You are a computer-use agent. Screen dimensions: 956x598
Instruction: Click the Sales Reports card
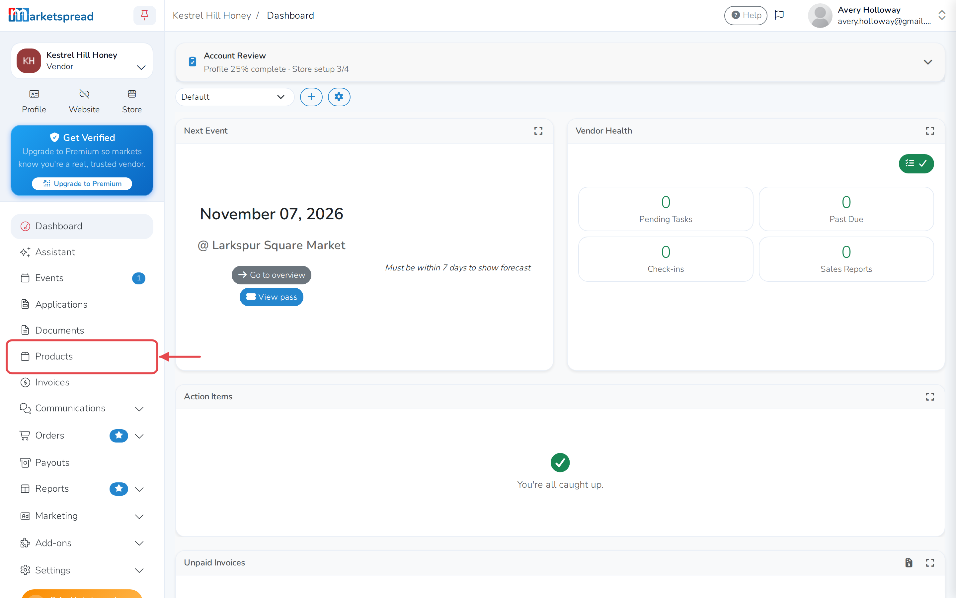[x=846, y=259]
